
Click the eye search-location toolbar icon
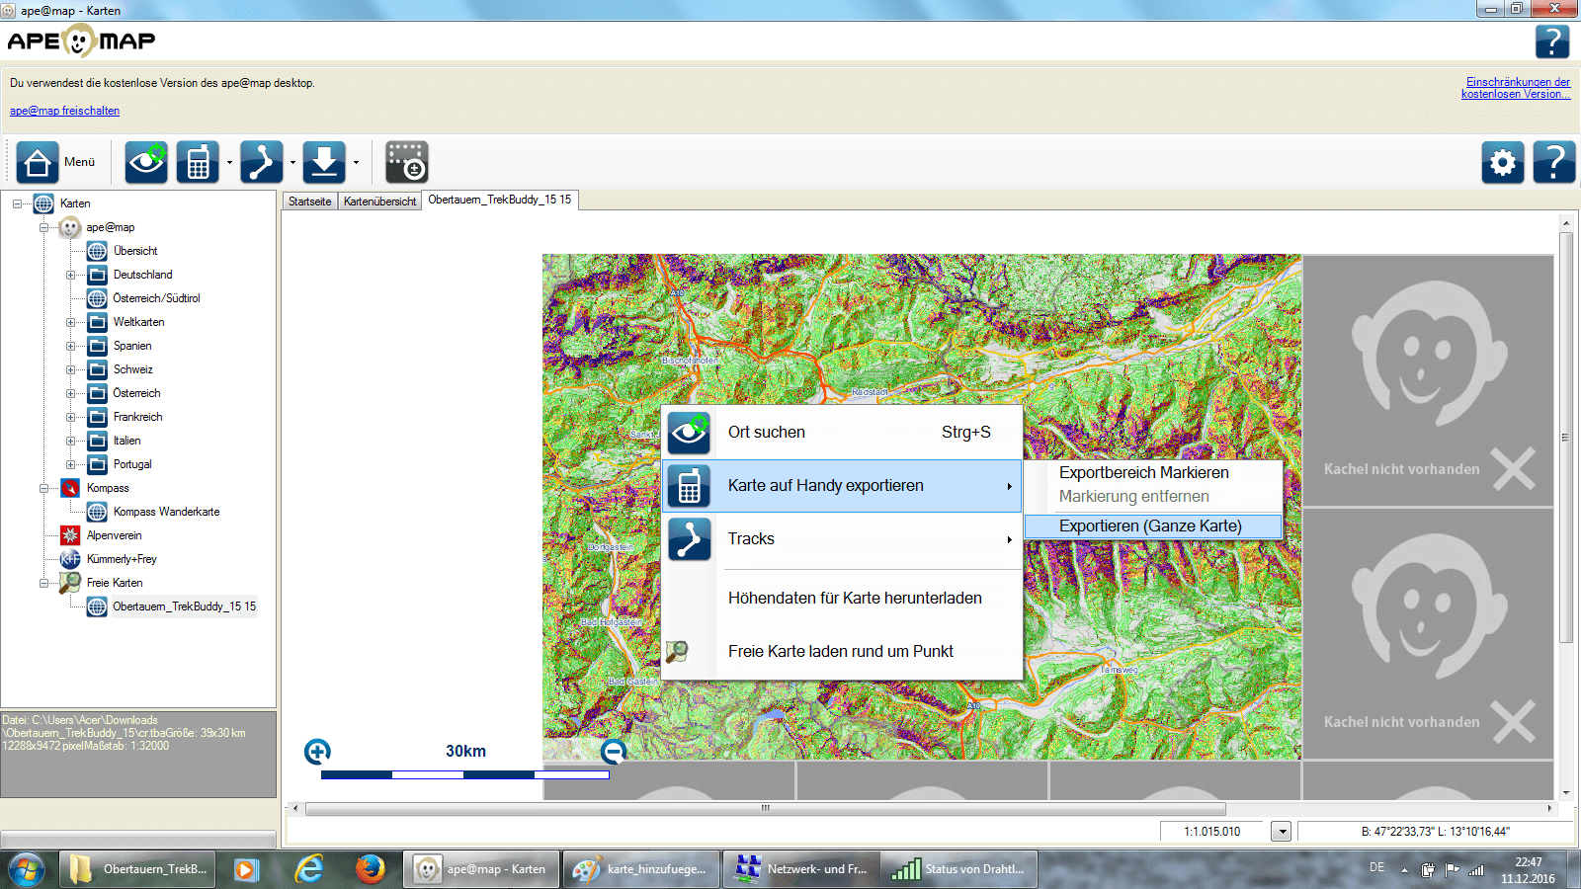click(146, 162)
